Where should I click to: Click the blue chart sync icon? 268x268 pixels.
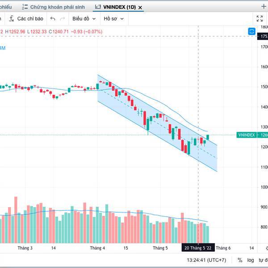point(251,31)
